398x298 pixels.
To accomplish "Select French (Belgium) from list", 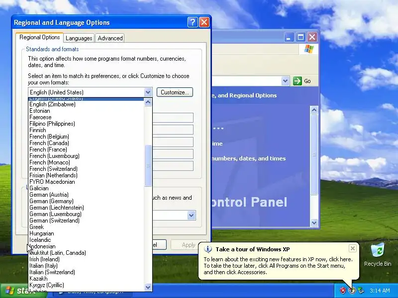I will (86, 137).
